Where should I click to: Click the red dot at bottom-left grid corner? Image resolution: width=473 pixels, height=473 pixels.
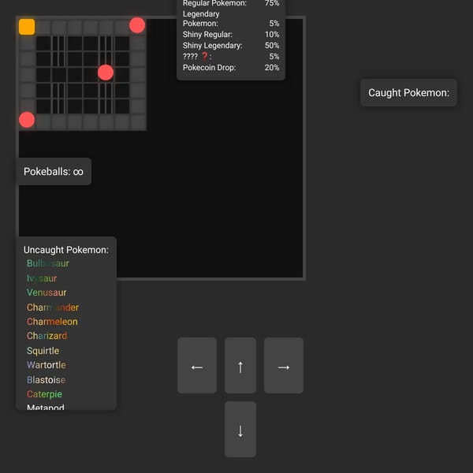[27, 120]
